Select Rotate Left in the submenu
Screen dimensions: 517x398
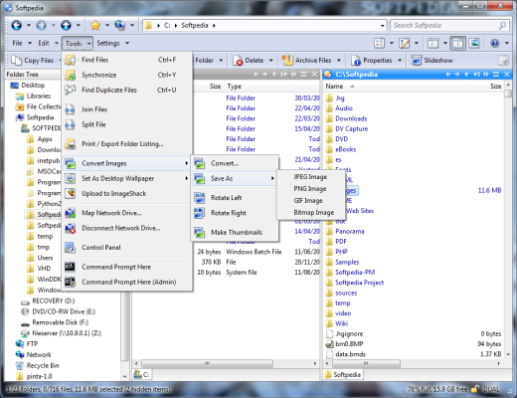[235, 198]
